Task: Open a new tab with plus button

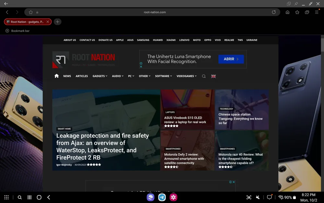Action: [x=57, y=22]
